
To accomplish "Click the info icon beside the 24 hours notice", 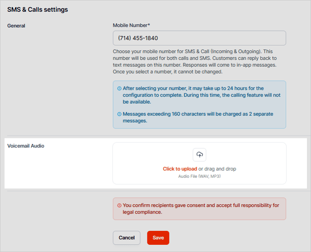I will pos(119,88).
